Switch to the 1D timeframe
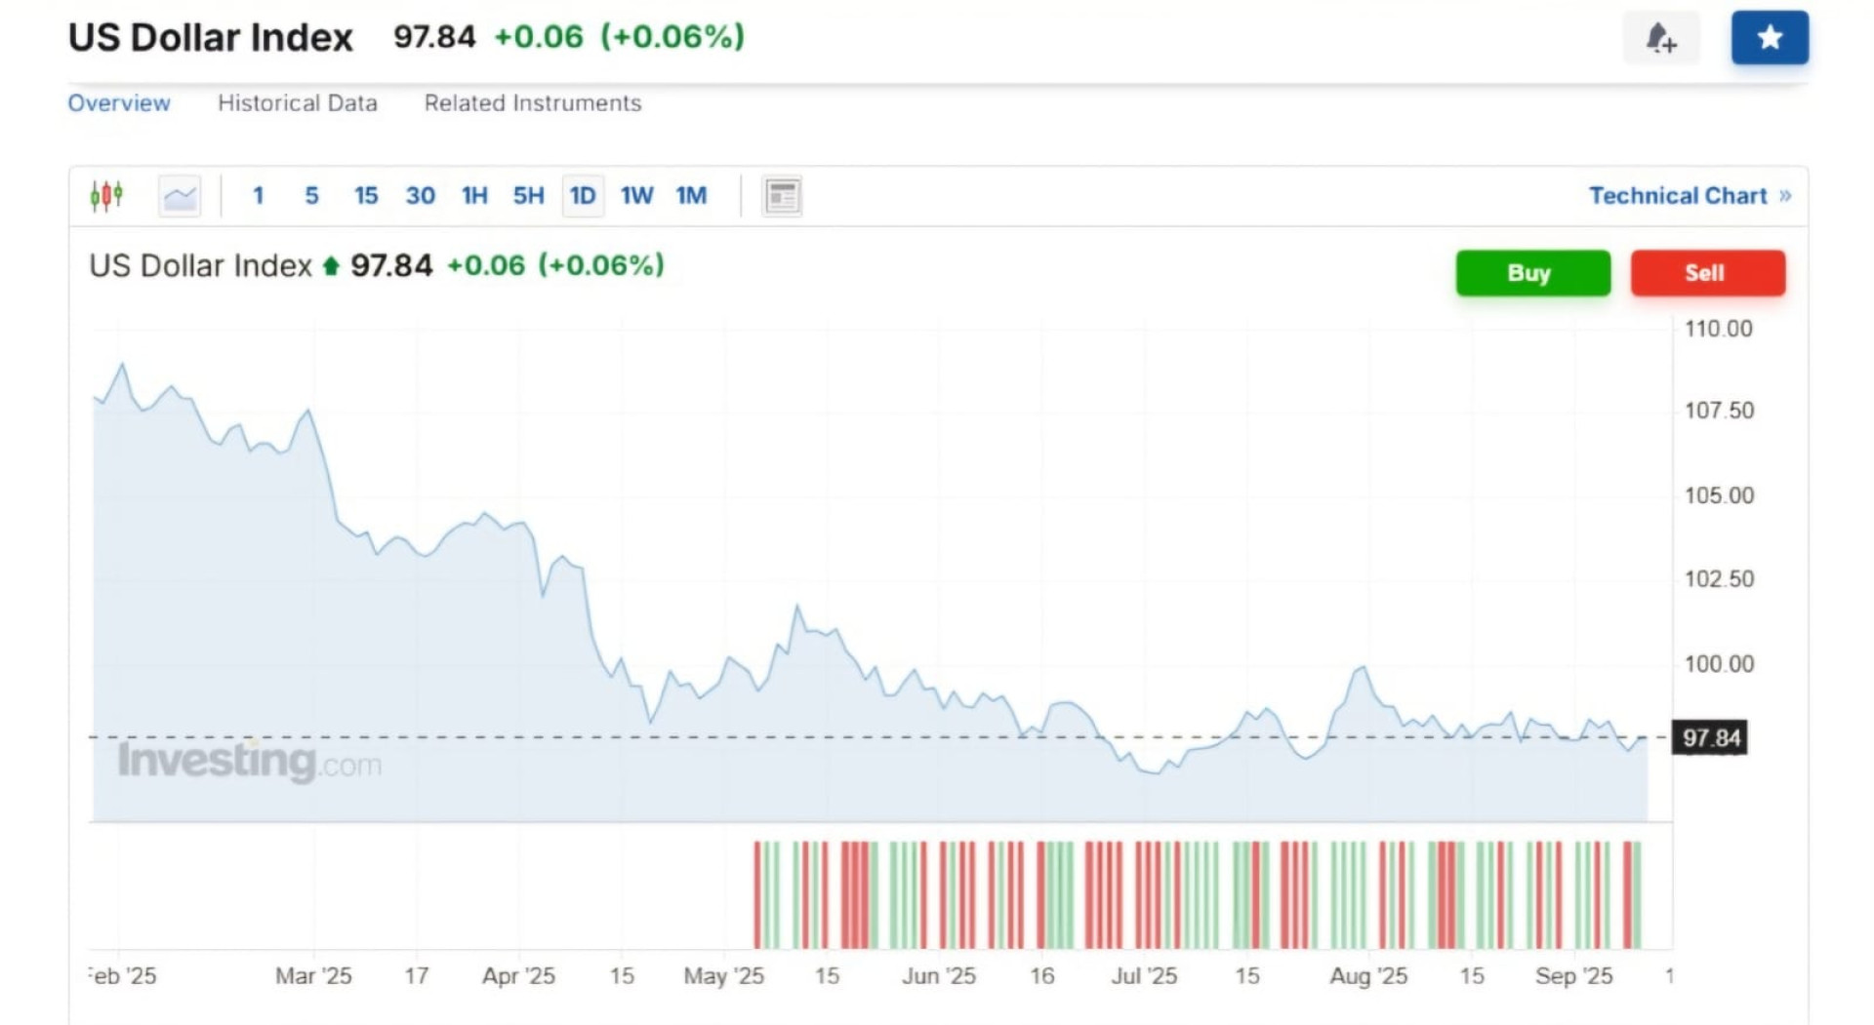This screenshot has width=1874, height=1025. (x=583, y=196)
